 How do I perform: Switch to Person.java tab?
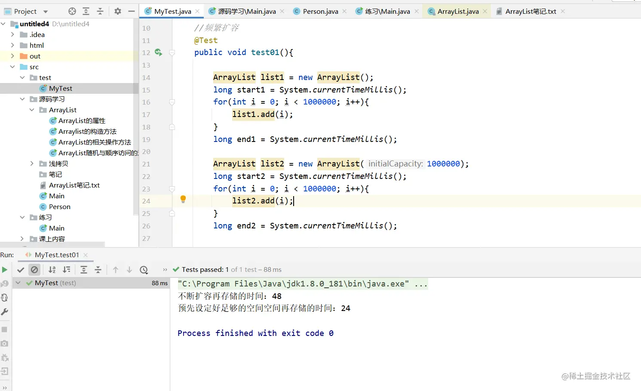pyautogui.click(x=320, y=12)
